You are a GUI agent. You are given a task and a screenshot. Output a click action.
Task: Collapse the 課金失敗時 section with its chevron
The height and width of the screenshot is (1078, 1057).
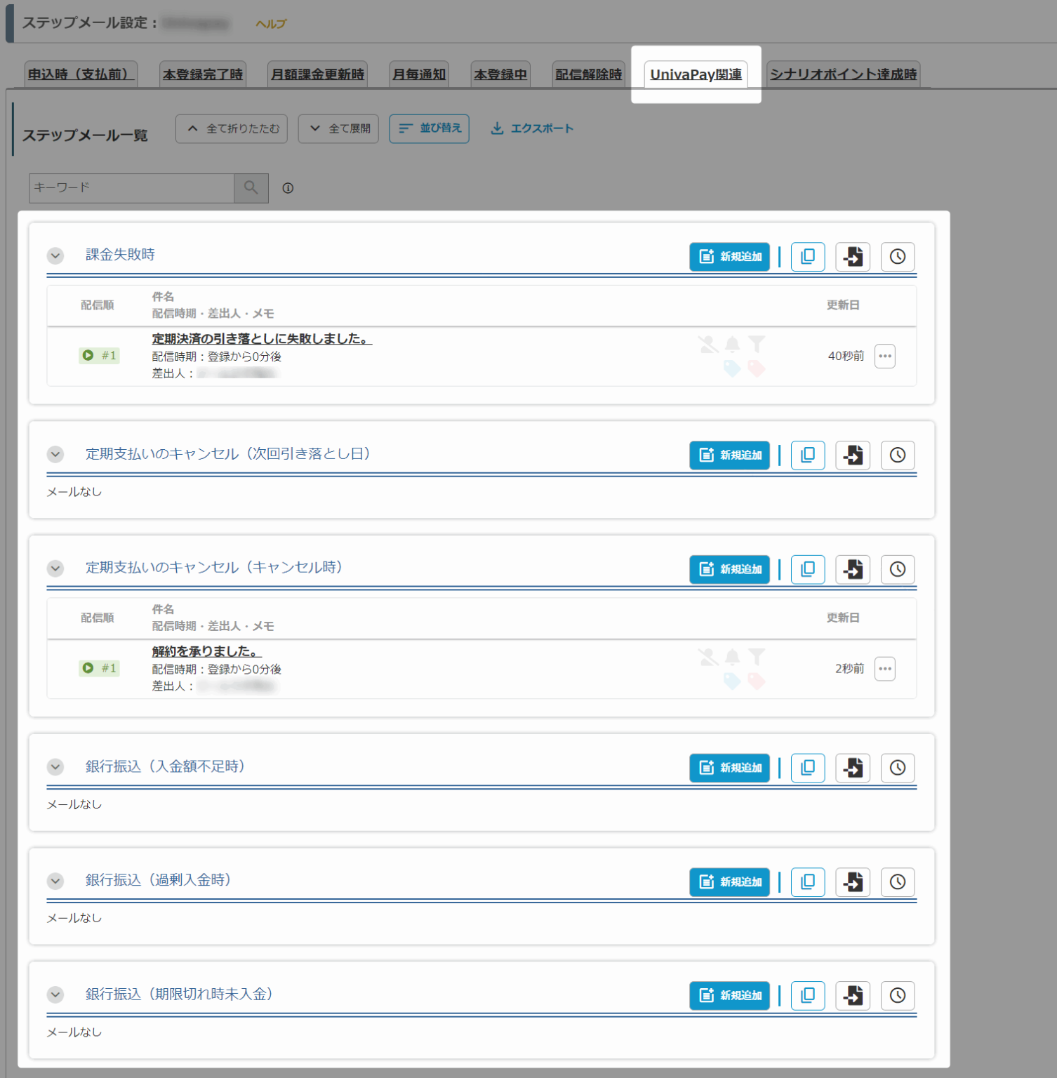pos(55,255)
